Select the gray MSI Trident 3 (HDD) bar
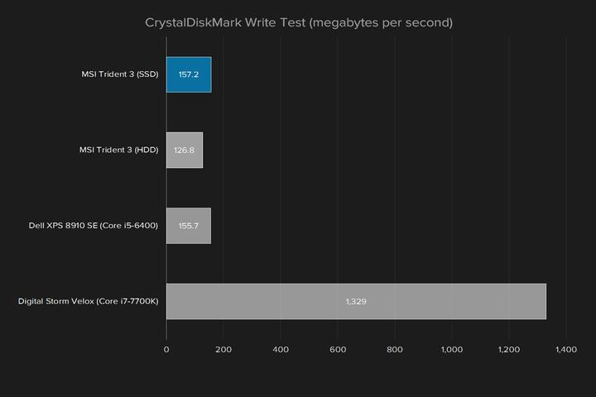596x397 pixels. point(185,150)
